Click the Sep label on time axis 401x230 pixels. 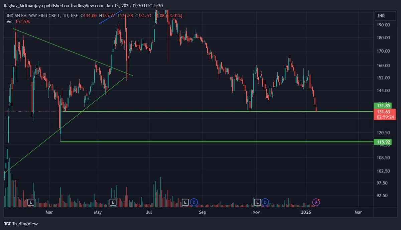click(202, 212)
